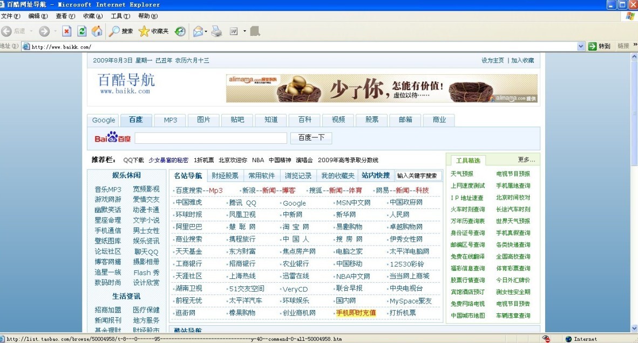Select the MP3 search tab
638x343 pixels.
click(171, 120)
